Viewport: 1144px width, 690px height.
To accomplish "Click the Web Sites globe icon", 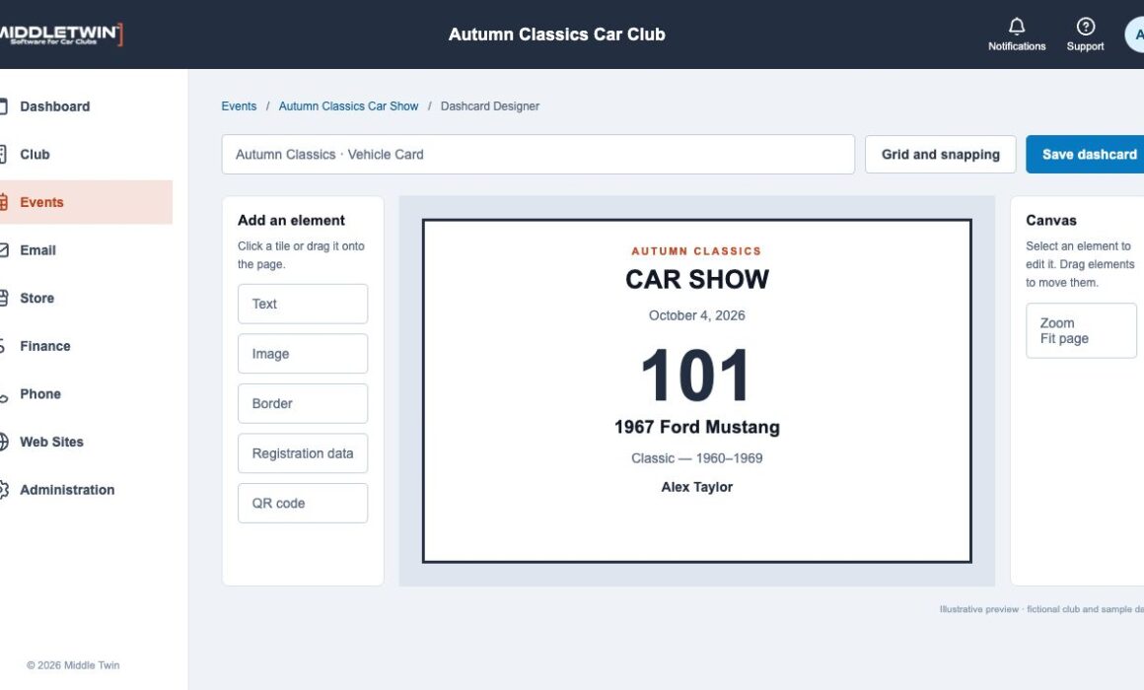I will 3,442.
